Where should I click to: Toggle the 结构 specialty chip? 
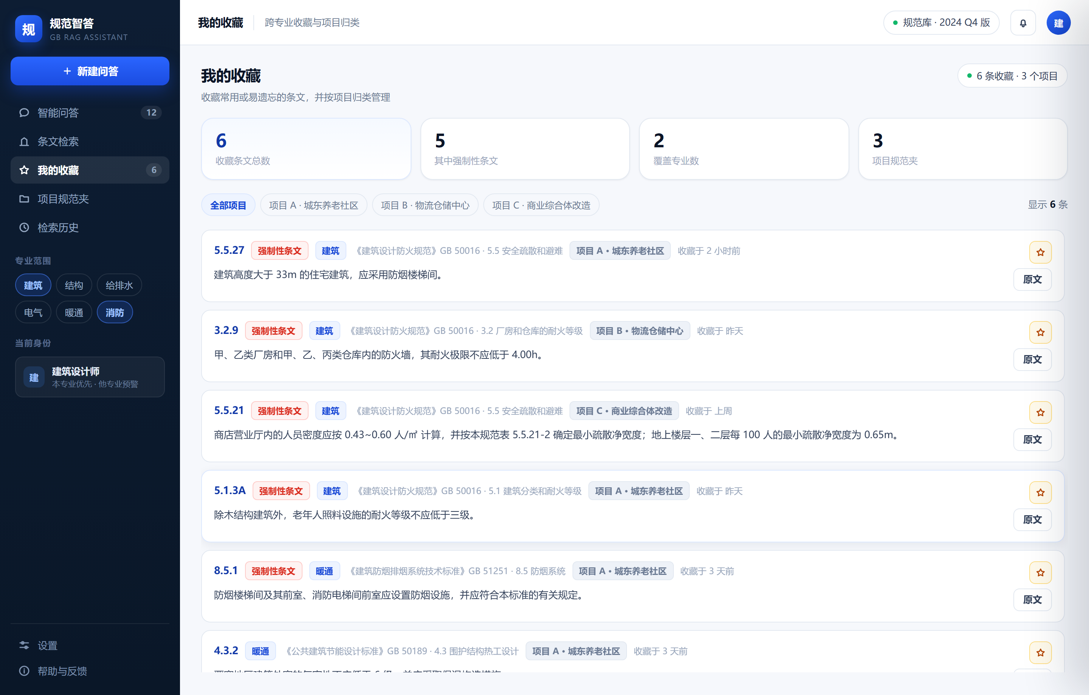(74, 285)
